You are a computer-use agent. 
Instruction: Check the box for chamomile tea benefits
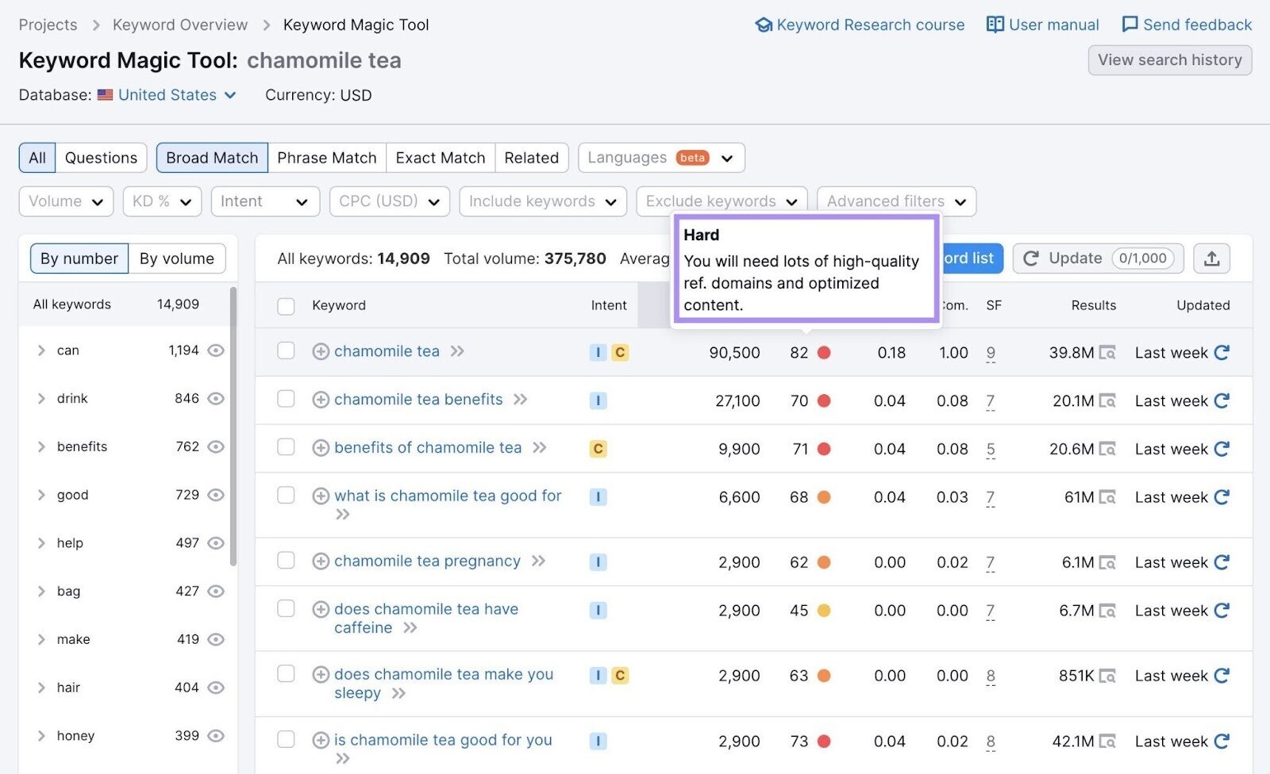click(286, 399)
